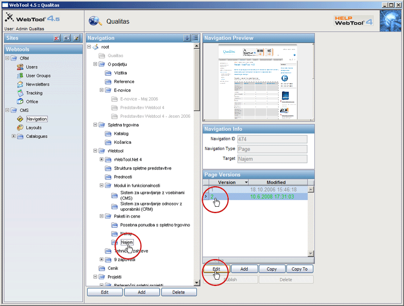Screen dimensions: 404x306
Task: Click the list view icon in Navigation header
Action: 195,38
